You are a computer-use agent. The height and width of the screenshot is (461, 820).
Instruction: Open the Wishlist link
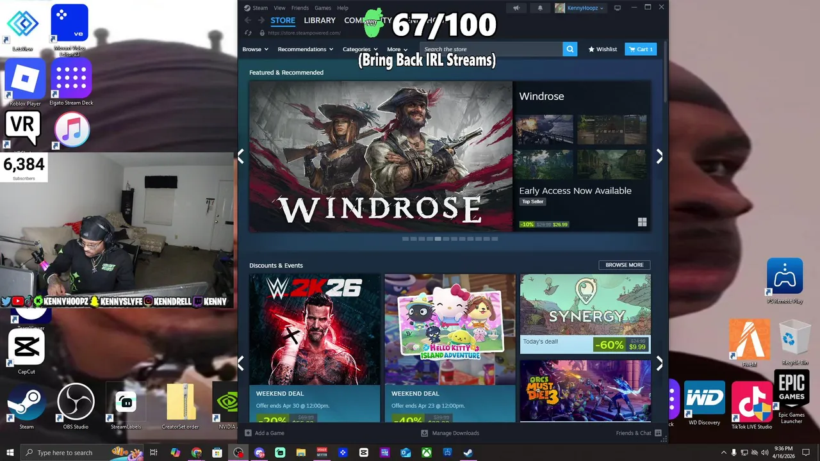pyautogui.click(x=602, y=49)
